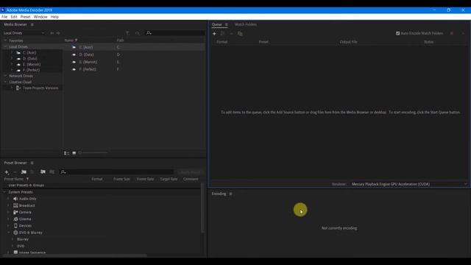The image size is (471, 265).
Task: Click the Create New Preset plus icon
Action: coord(7,172)
